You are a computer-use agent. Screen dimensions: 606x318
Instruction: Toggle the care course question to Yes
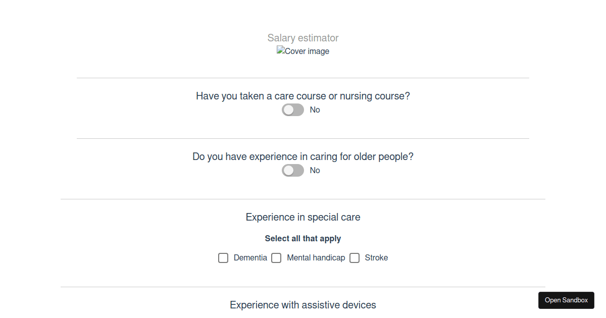coord(292,110)
